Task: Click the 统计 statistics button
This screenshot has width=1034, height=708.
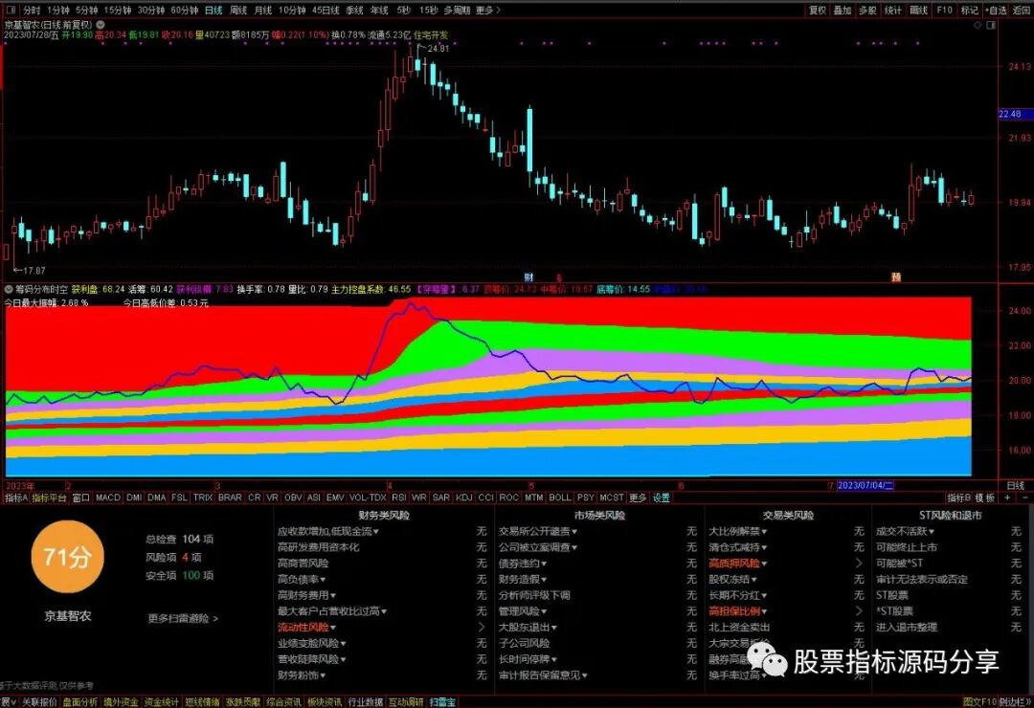Action: coord(893,10)
